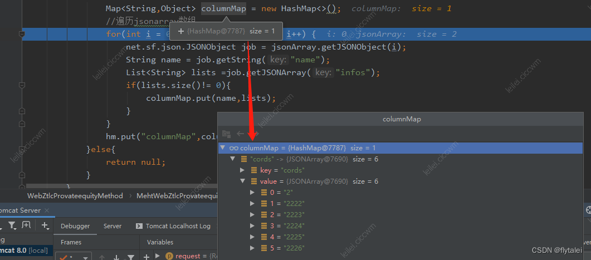
Task: Click field icon beside key = "cords"
Action: 254,170
